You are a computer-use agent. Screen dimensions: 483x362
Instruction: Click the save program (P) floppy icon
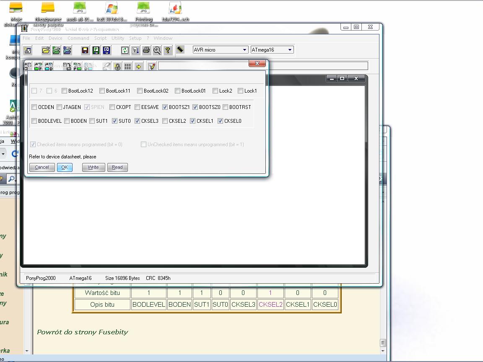coord(96,50)
